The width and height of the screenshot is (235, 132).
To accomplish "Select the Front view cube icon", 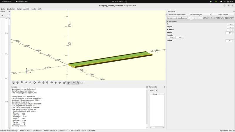I will pos(56,83).
